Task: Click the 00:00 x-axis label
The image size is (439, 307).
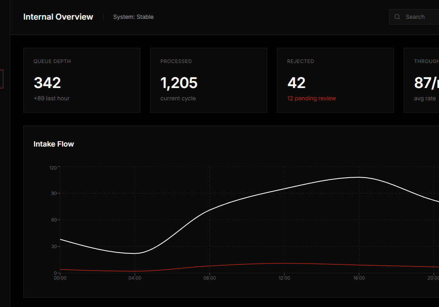Action: click(60, 278)
